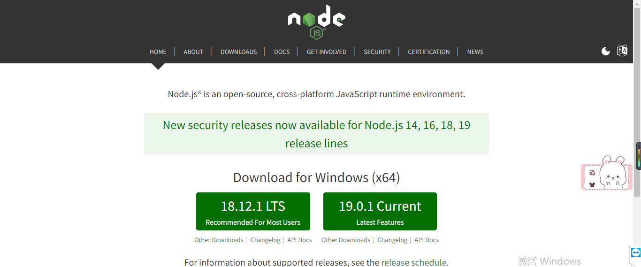Image resolution: width=641 pixels, height=267 pixels.
Task: Open the NEWS nav item
Action: tap(475, 52)
